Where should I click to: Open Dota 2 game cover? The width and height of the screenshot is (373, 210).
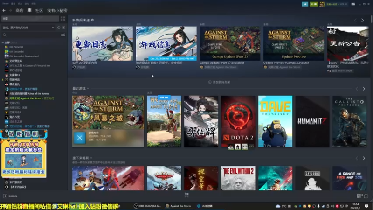pyautogui.click(x=238, y=121)
